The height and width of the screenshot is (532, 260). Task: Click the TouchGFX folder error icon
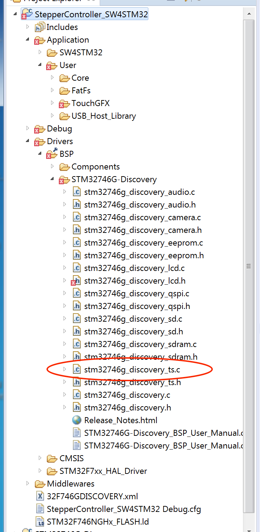pyautogui.click(x=64, y=103)
